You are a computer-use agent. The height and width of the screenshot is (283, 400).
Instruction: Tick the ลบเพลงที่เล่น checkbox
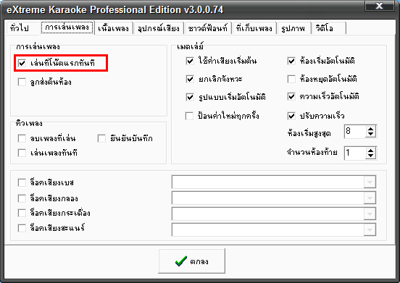[22, 138]
